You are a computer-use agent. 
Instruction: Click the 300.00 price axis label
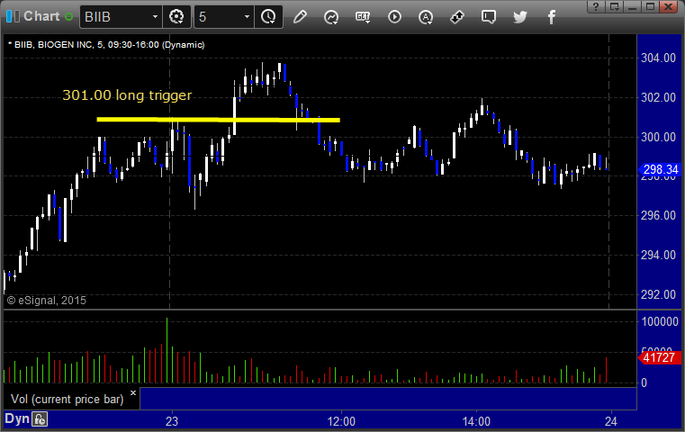[x=658, y=137]
